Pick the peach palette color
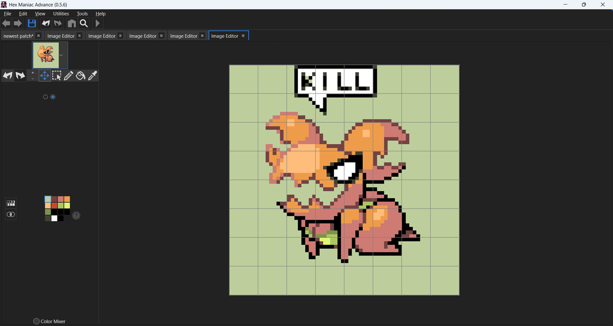The image size is (613, 326). pos(48,205)
